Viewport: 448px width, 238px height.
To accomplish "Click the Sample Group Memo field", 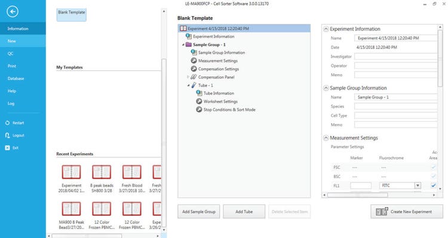I will [395, 125].
